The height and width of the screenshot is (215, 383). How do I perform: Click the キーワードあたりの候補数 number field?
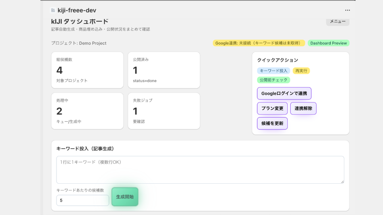click(82, 200)
